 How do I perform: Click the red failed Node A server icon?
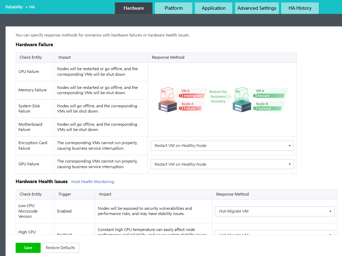[x=167, y=100]
